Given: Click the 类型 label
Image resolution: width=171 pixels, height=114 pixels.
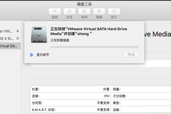Looking at the screenshot, I should (117, 103).
